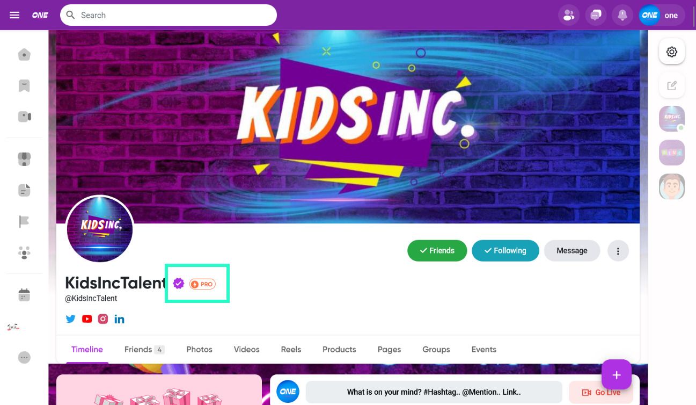
Task: Toggle the Friends status button
Action: [437, 250]
